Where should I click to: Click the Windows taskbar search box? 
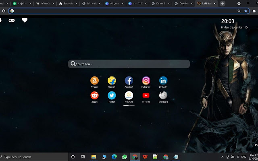34,157
